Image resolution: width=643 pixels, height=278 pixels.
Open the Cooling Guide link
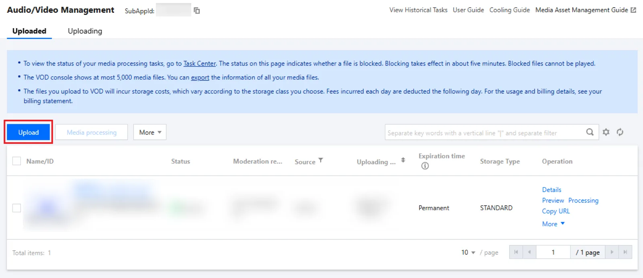tap(510, 10)
